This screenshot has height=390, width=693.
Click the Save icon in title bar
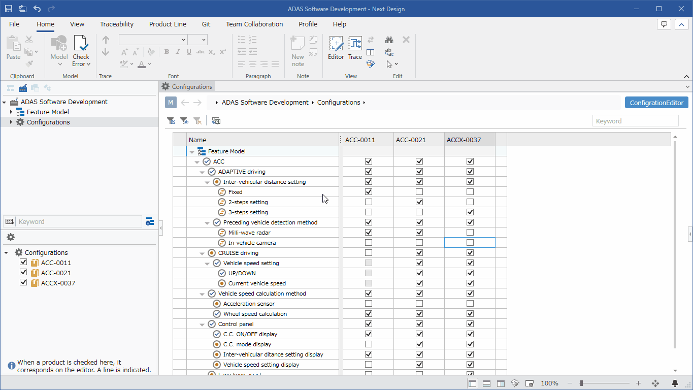[x=9, y=9]
